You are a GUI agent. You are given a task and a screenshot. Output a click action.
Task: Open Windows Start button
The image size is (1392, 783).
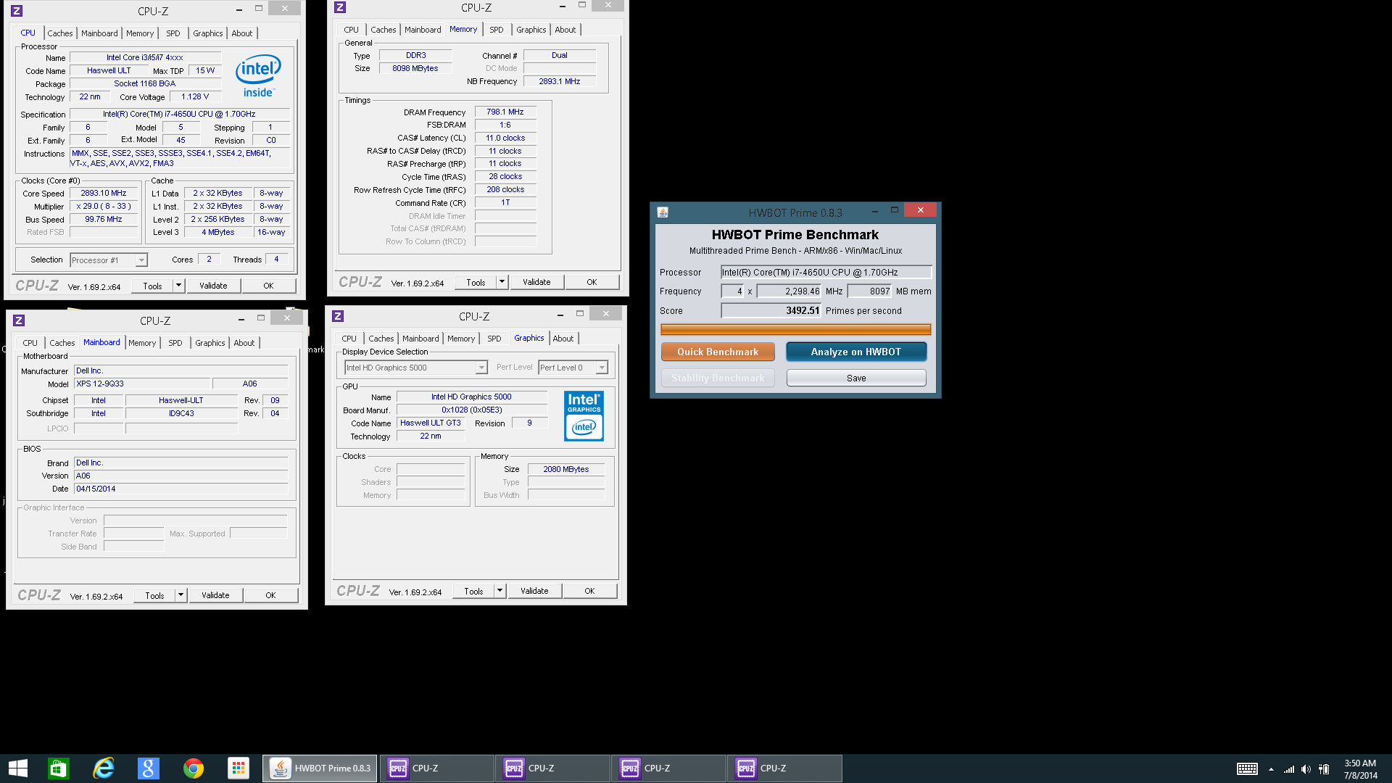pyautogui.click(x=17, y=768)
